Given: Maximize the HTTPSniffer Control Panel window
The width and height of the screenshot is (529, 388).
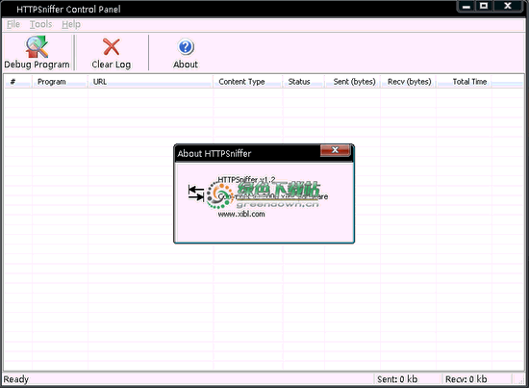Looking at the screenshot, I should pos(484,6).
